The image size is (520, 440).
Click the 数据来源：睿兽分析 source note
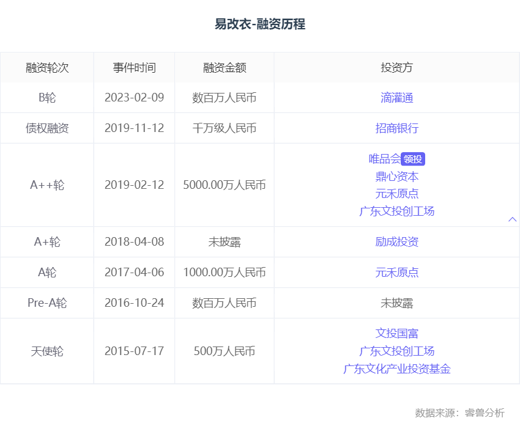click(459, 413)
